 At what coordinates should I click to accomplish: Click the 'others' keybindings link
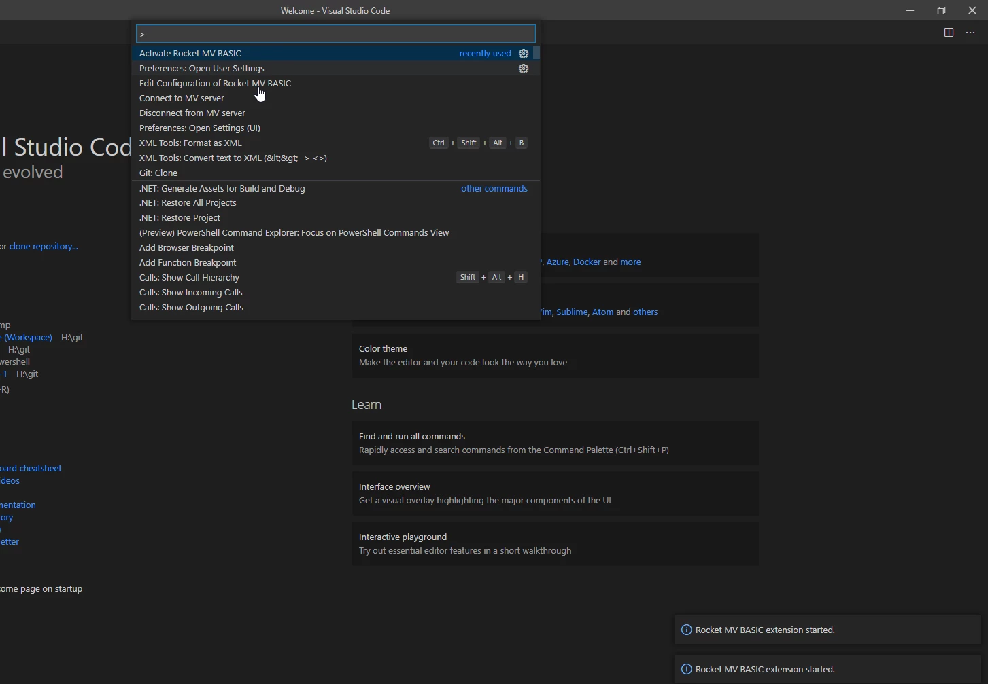pyautogui.click(x=645, y=312)
